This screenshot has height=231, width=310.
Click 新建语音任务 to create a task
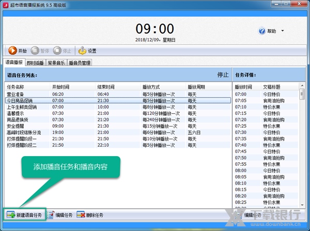[x=25, y=214]
